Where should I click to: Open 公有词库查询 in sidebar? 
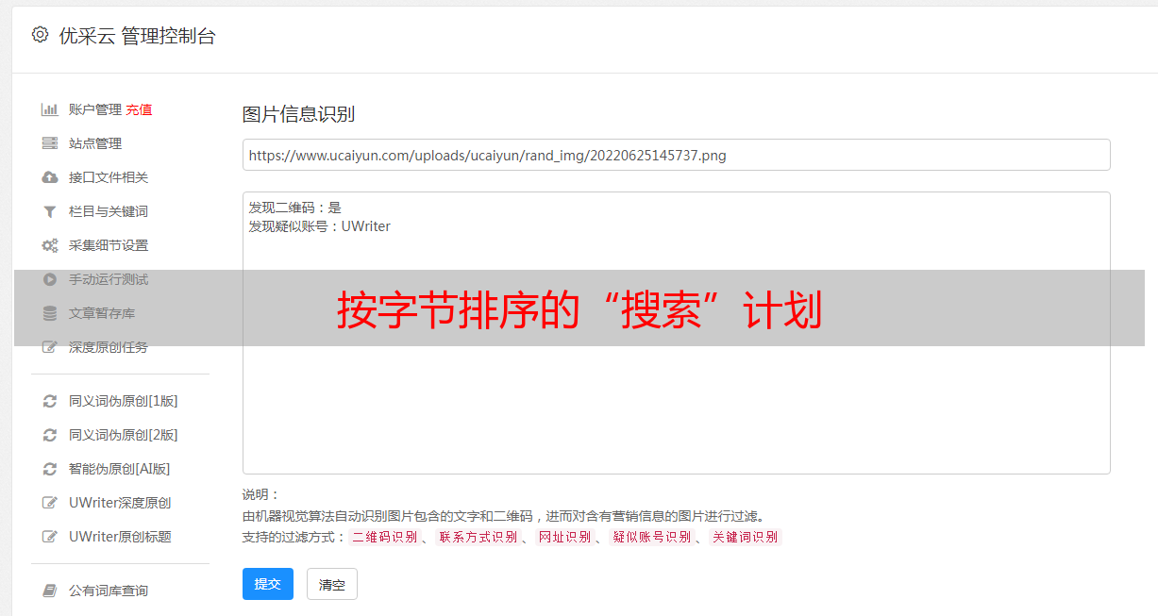point(109,591)
